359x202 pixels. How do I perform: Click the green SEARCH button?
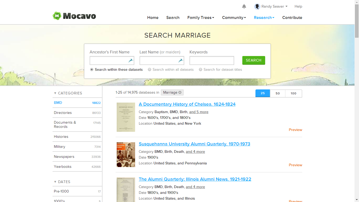point(254,60)
